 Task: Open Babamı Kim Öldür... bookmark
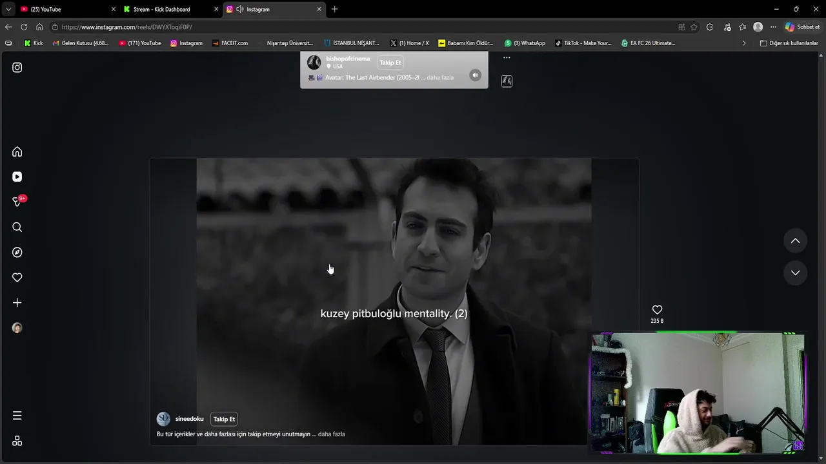[466, 43]
